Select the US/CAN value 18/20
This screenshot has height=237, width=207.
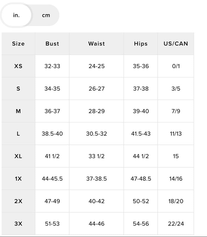[x=176, y=201]
